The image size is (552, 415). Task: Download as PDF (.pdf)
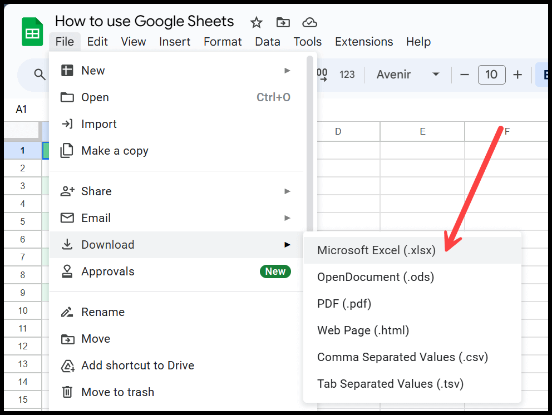pos(412,304)
